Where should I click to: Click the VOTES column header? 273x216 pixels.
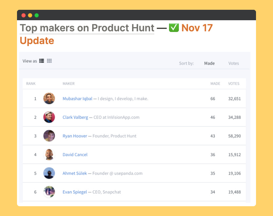(x=234, y=84)
